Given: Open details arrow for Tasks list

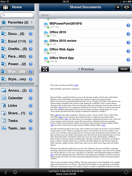Looking at the screenshot, I should pos(31,121).
